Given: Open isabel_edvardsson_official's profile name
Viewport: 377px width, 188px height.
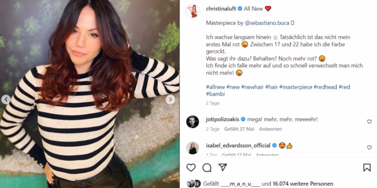Looking at the screenshot, I should [238, 145].
